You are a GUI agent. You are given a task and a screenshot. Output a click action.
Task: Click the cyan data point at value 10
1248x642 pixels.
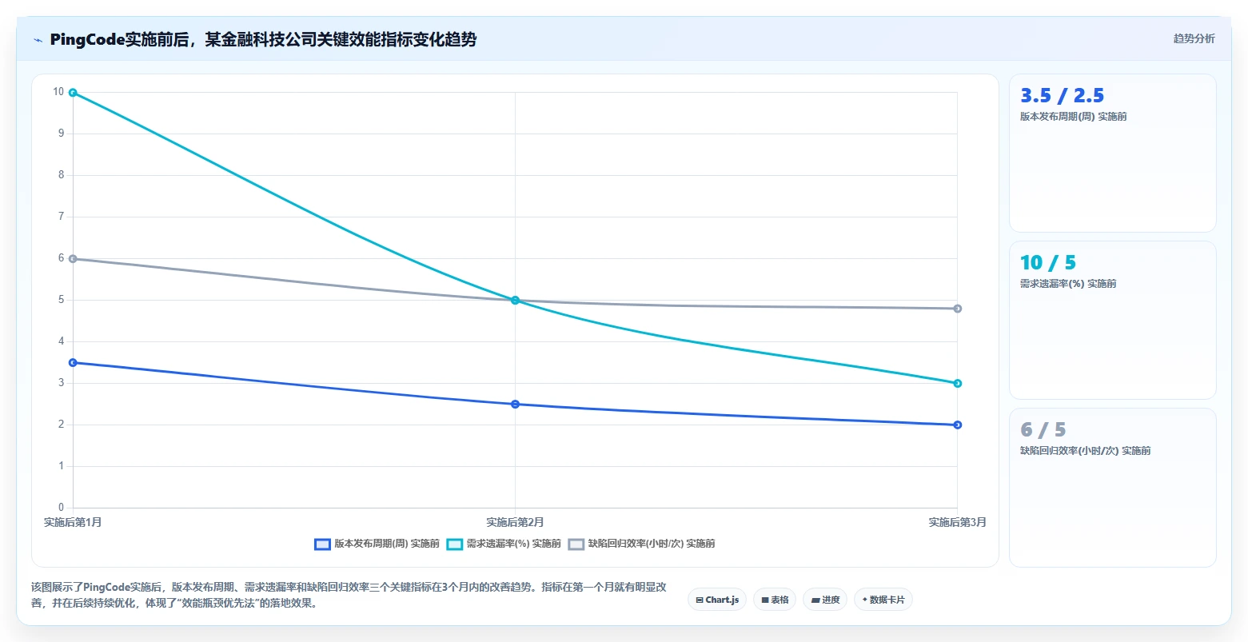[73, 93]
